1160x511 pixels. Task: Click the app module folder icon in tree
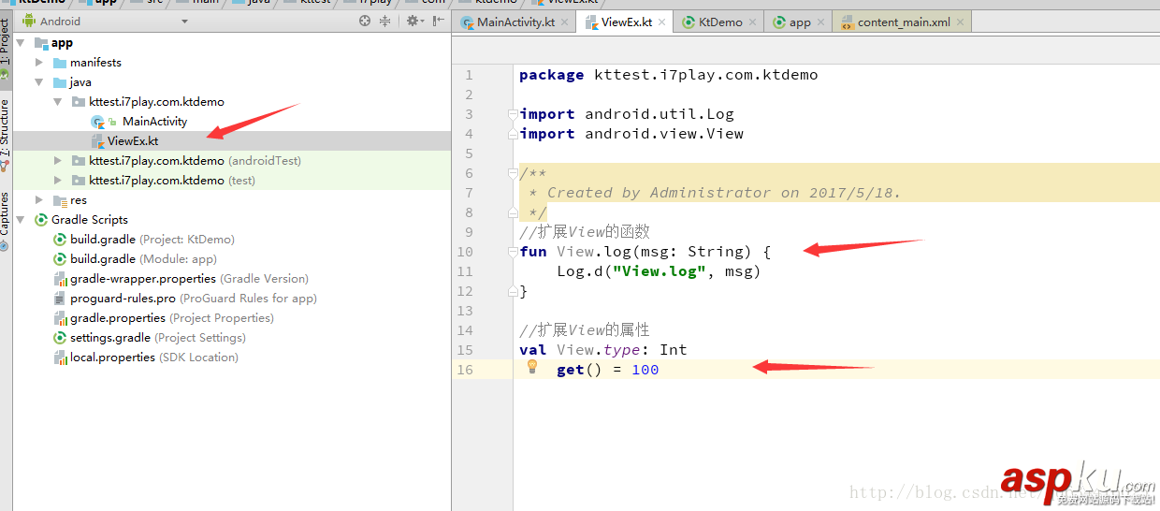[x=41, y=43]
